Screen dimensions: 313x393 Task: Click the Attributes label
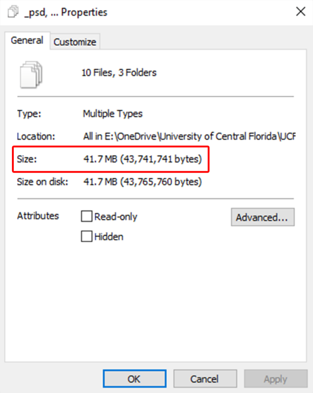tap(38, 216)
